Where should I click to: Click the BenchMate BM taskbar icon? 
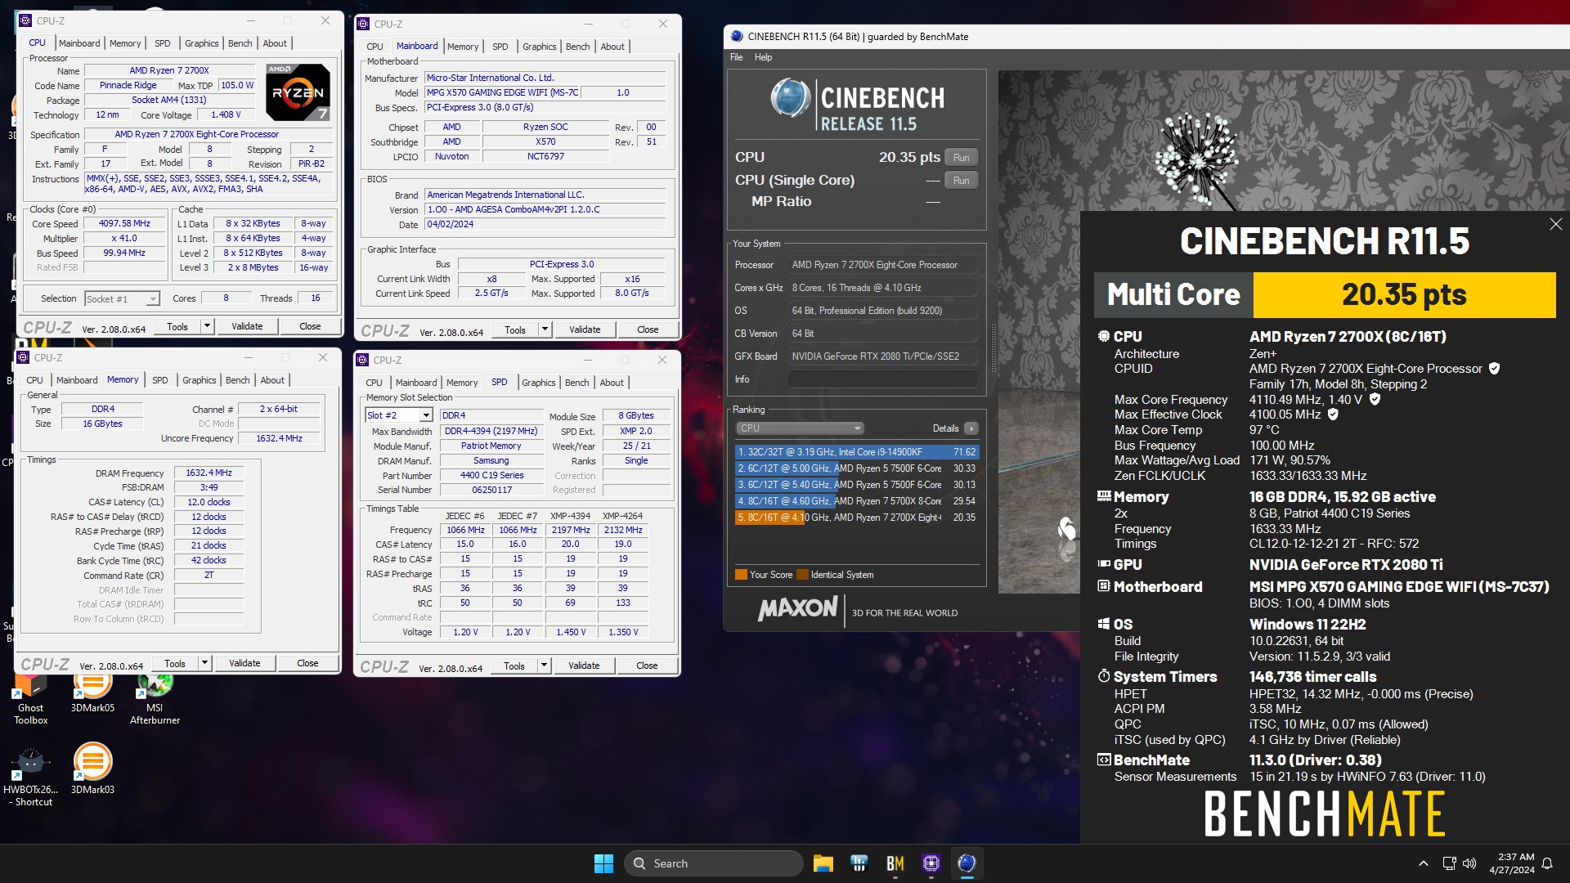pos(895,863)
